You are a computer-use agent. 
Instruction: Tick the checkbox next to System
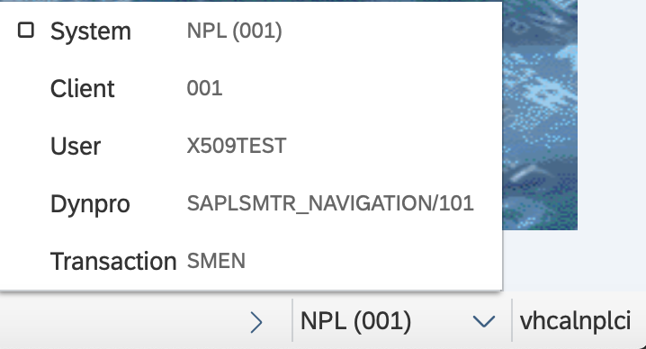tap(26, 31)
